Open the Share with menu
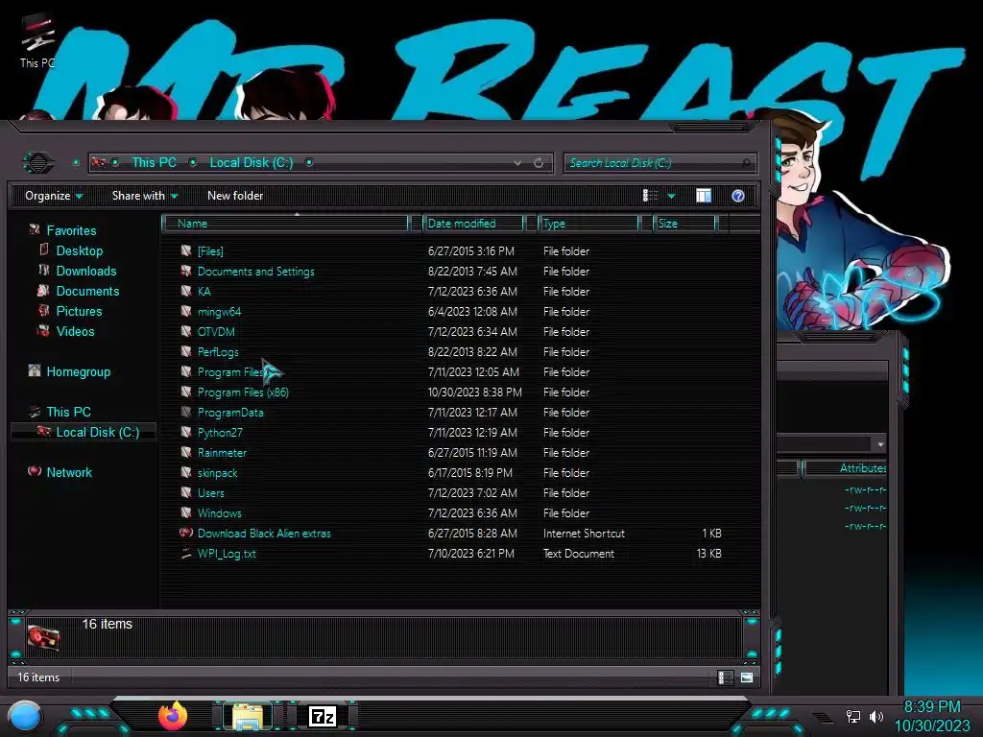Viewport: 983px width, 737px height. 145,196
